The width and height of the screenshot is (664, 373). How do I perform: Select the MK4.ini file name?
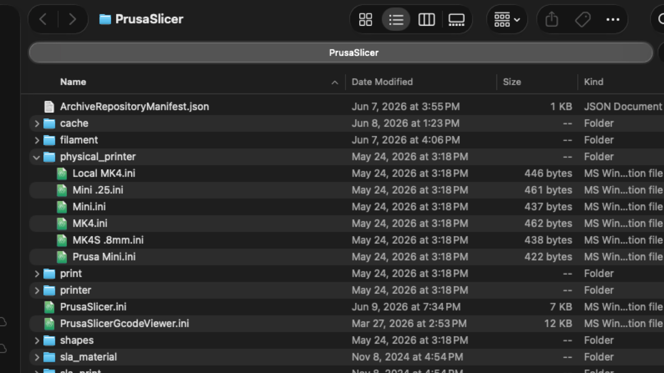(90, 223)
